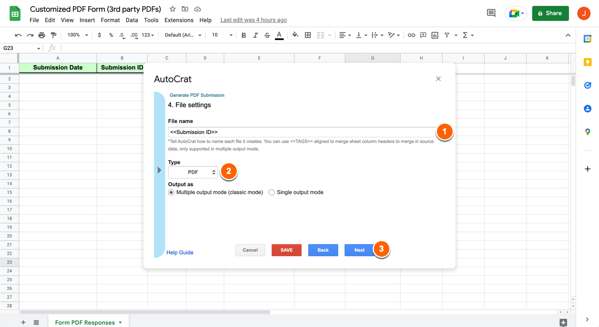Open Google Sheets home logo
599x327 pixels.
coord(15,14)
